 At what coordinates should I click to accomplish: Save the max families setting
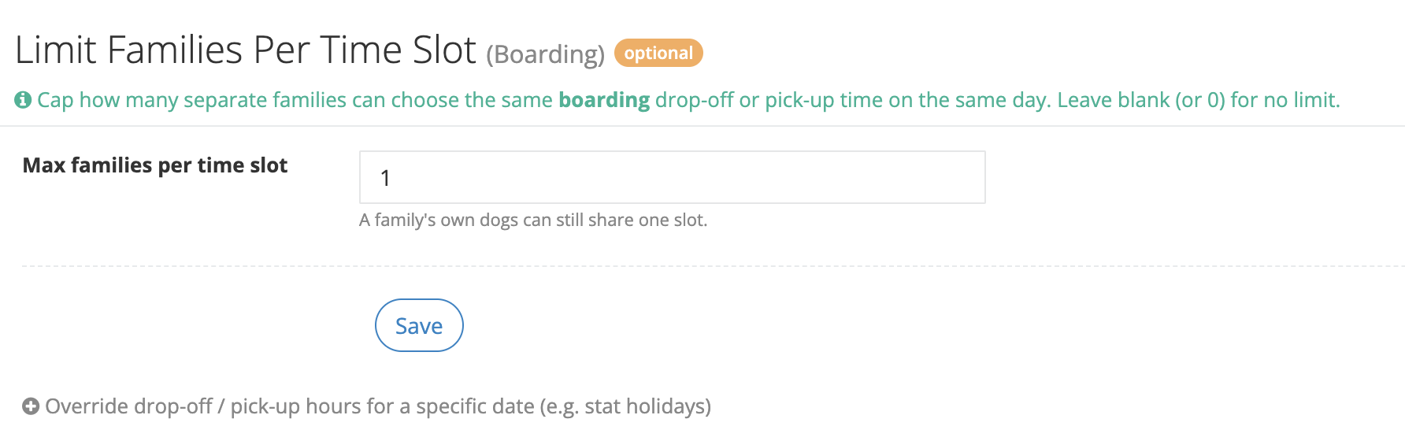[x=419, y=325]
